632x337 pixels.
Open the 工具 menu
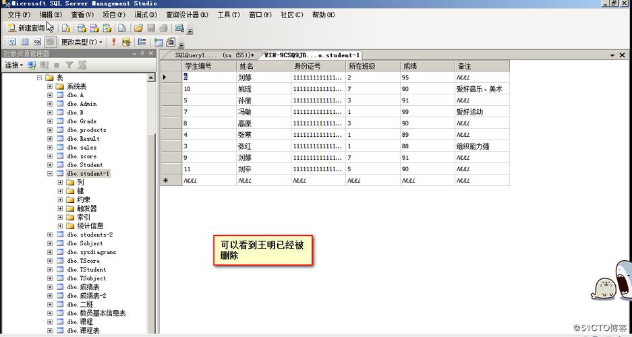(x=228, y=15)
